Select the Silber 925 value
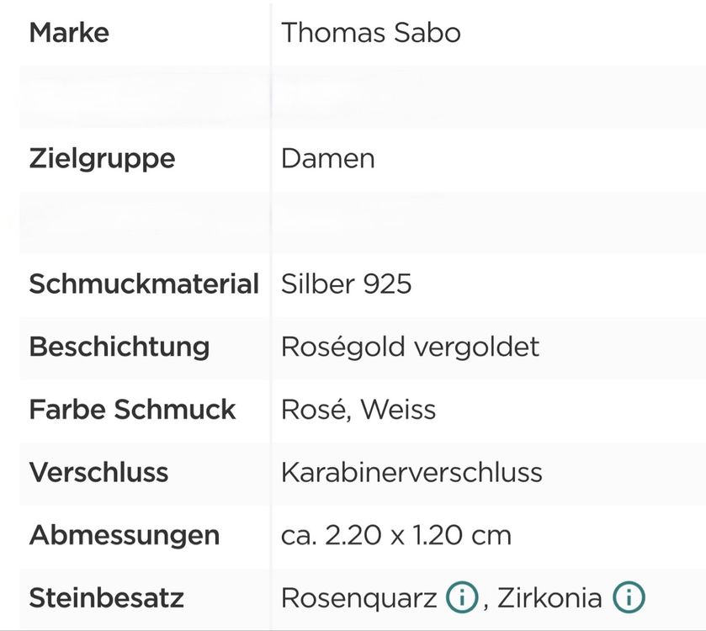This screenshot has height=631, width=706. [x=346, y=284]
